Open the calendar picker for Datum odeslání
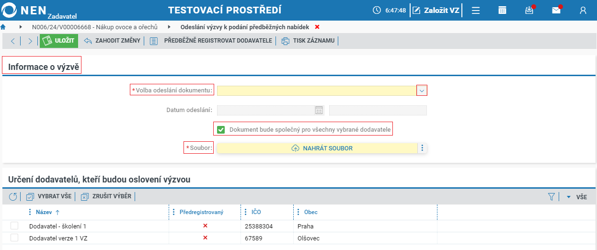Viewport: 597px width, 250px height. [319, 110]
